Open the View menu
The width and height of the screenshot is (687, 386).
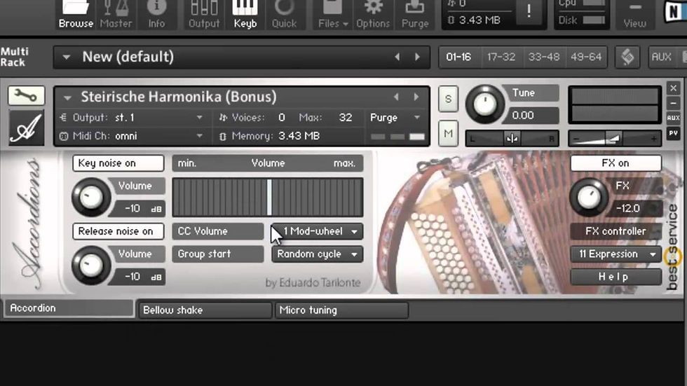[x=634, y=15]
